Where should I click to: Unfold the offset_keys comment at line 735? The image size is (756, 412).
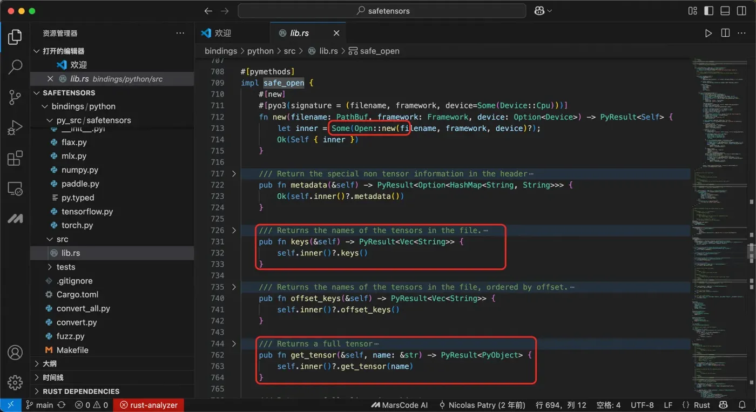pyautogui.click(x=234, y=287)
